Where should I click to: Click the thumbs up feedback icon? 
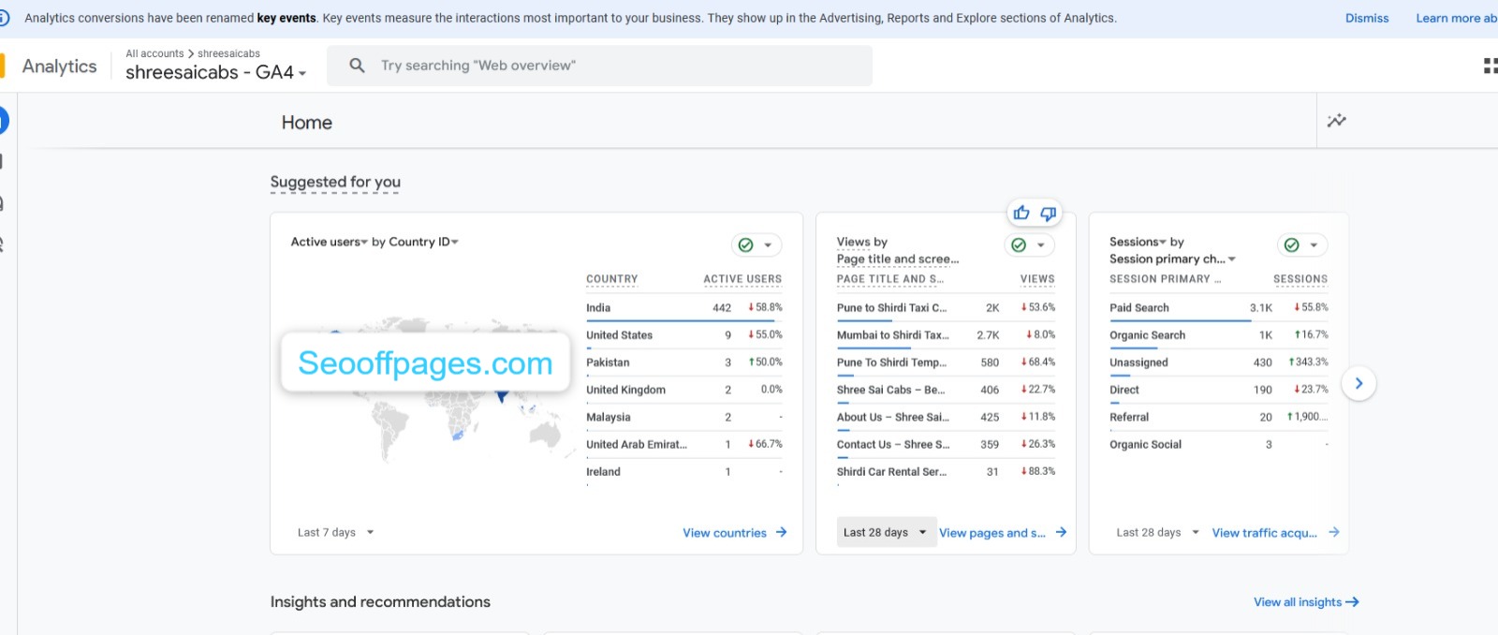click(x=1021, y=214)
